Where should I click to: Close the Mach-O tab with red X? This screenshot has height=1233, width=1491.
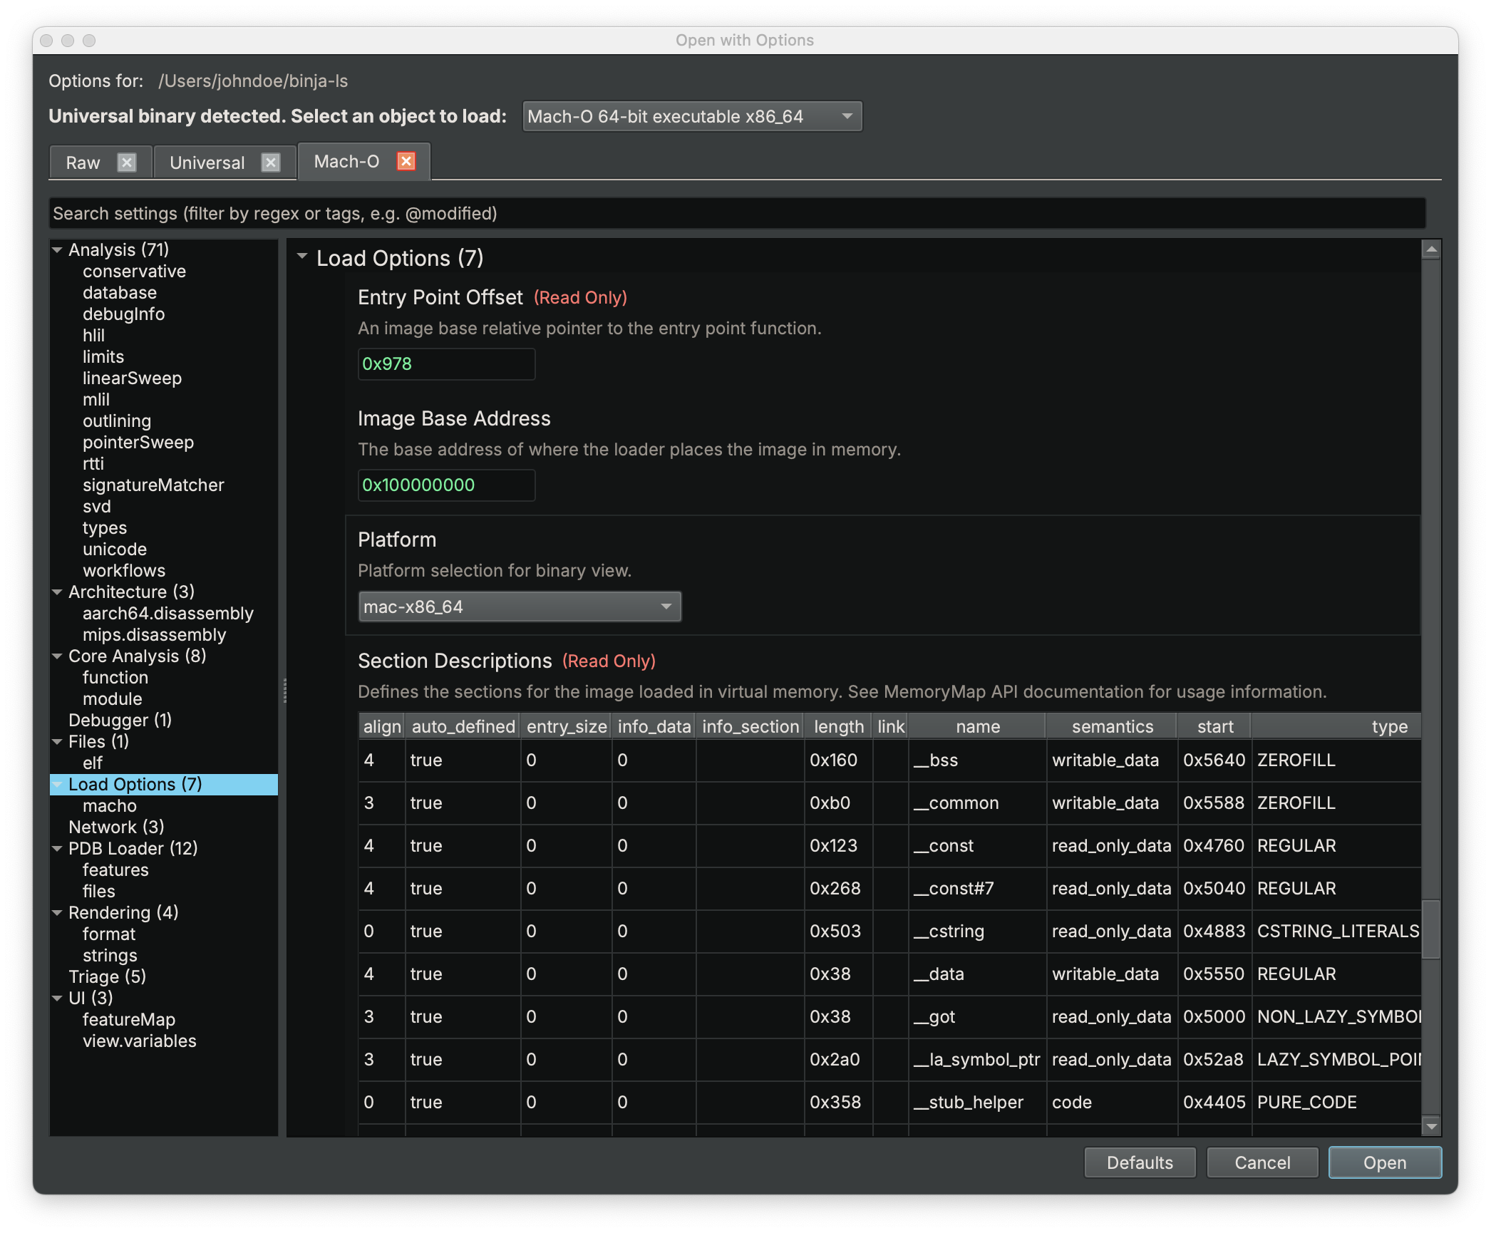406,161
